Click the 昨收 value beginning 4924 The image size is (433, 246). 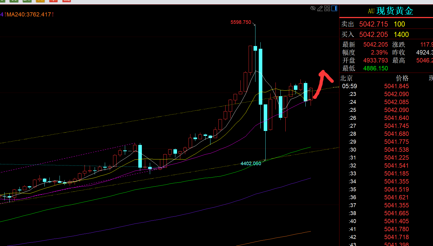pyautogui.click(x=424, y=52)
